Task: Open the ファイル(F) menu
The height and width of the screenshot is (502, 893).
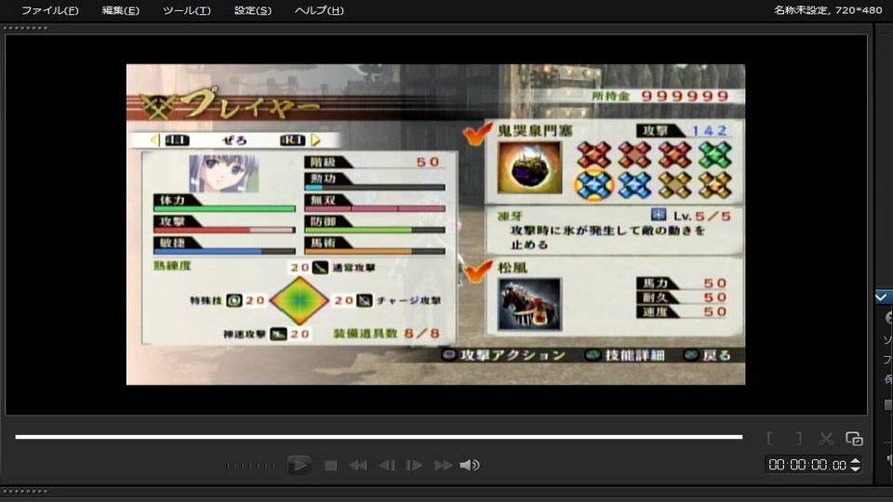Action: 49,10
